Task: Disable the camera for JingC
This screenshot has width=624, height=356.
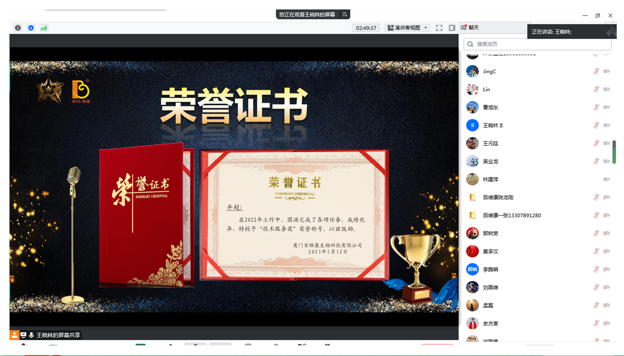Action: coord(608,71)
